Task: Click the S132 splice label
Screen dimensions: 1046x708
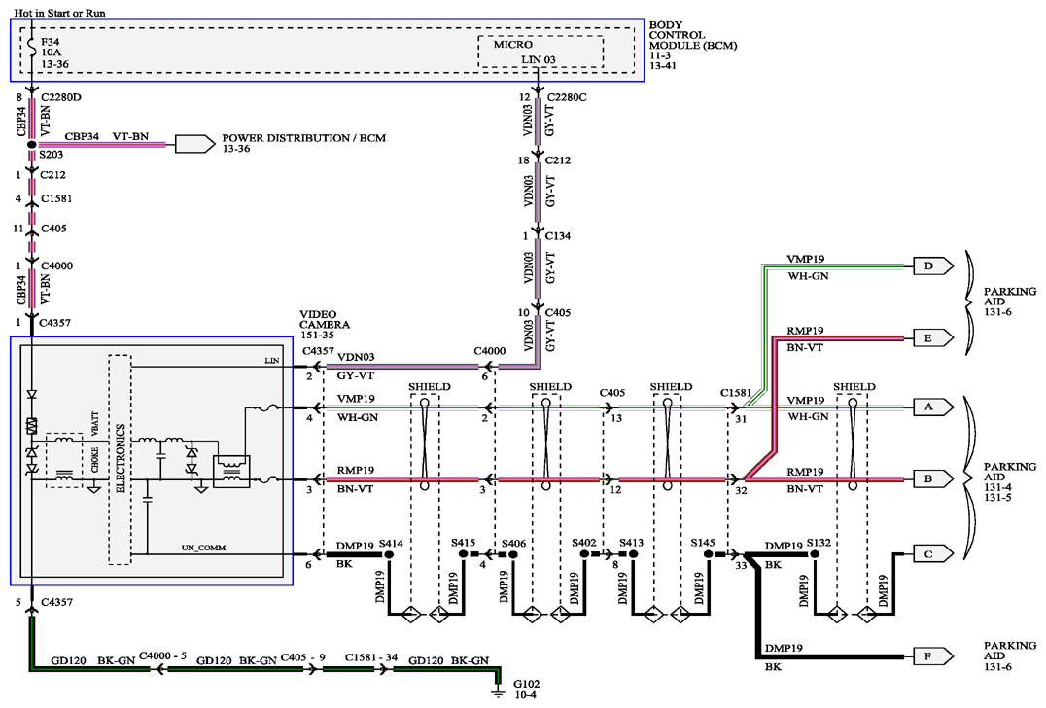Action: (819, 542)
